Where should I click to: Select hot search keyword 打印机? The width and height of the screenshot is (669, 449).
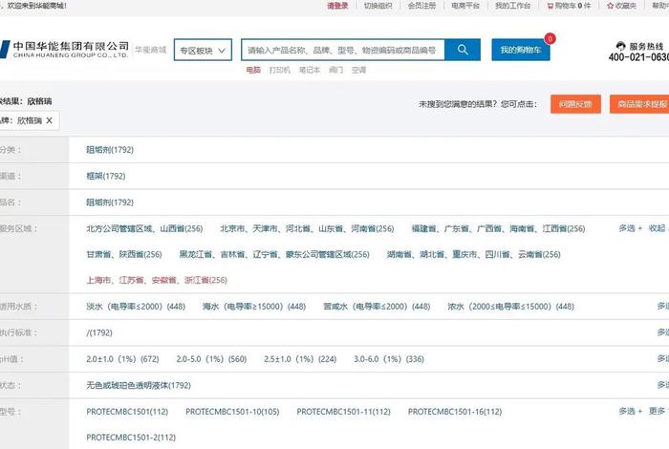[280, 70]
